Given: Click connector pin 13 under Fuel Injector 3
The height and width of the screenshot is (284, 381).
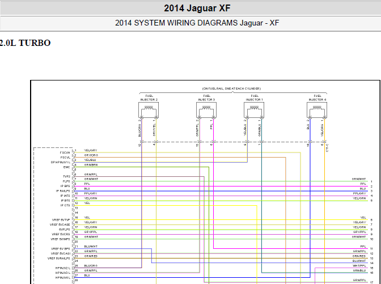Looking at the screenshot, I should coord(197,145).
